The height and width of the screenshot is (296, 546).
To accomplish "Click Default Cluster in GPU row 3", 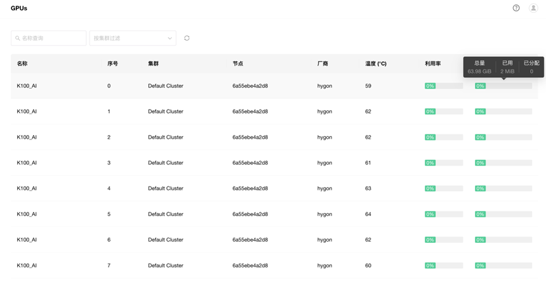I will 166,163.
